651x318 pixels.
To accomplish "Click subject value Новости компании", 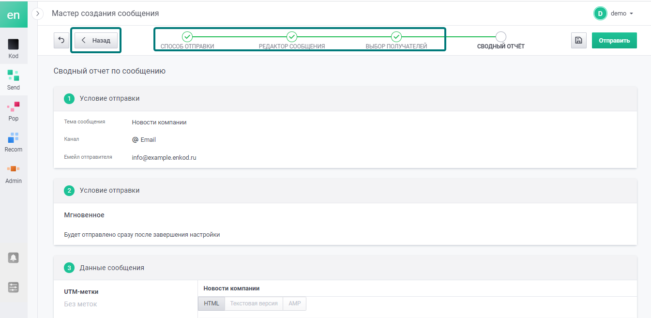I will (x=159, y=122).
